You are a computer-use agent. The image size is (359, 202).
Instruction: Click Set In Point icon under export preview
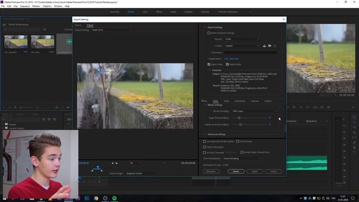[x=112, y=163]
